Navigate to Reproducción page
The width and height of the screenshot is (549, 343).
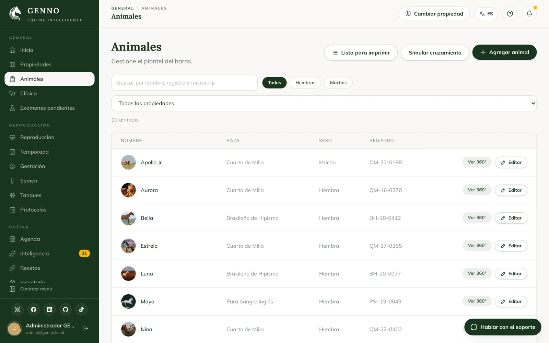pyautogui.click(x=49, y=137)
